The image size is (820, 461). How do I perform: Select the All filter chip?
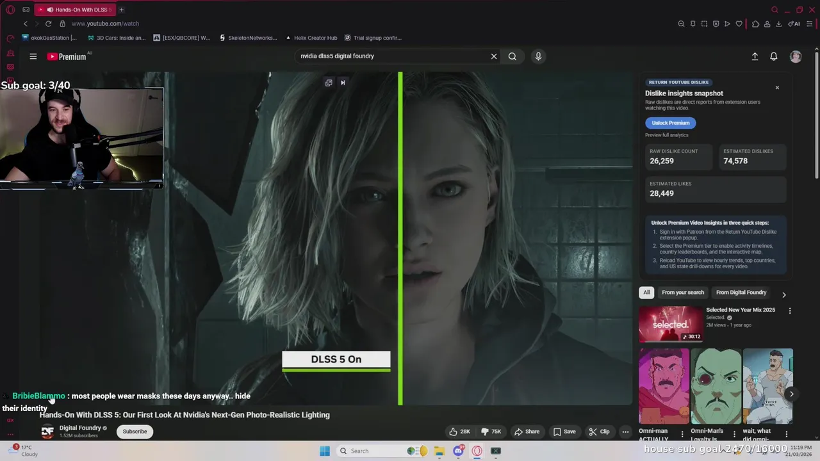click(646, 293)
